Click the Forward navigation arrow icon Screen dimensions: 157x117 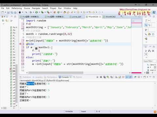99,12
